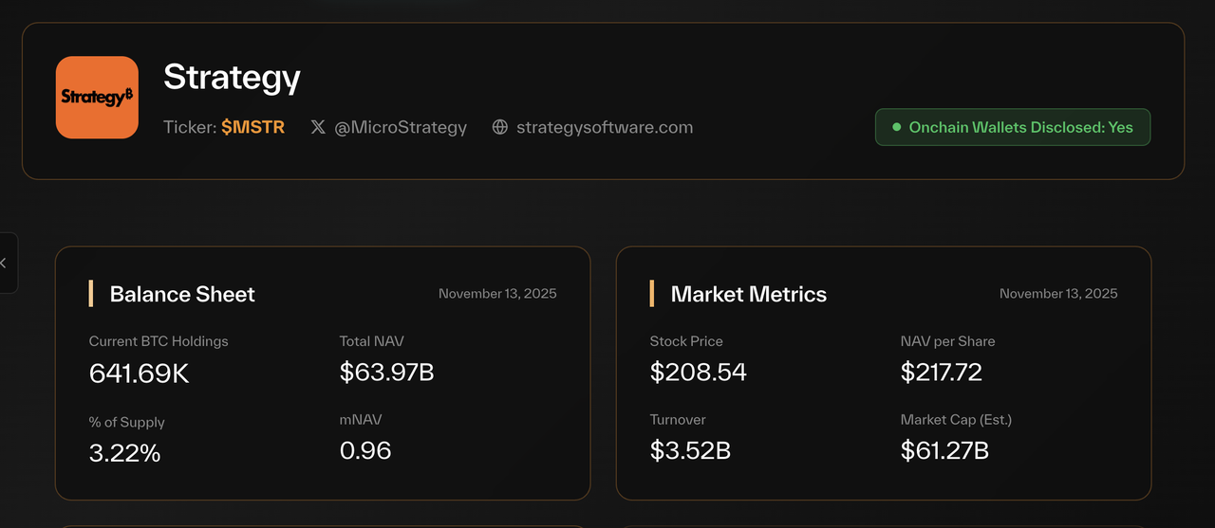
Task: Click the Balance Sheet date label
Action: click(497, 294)
